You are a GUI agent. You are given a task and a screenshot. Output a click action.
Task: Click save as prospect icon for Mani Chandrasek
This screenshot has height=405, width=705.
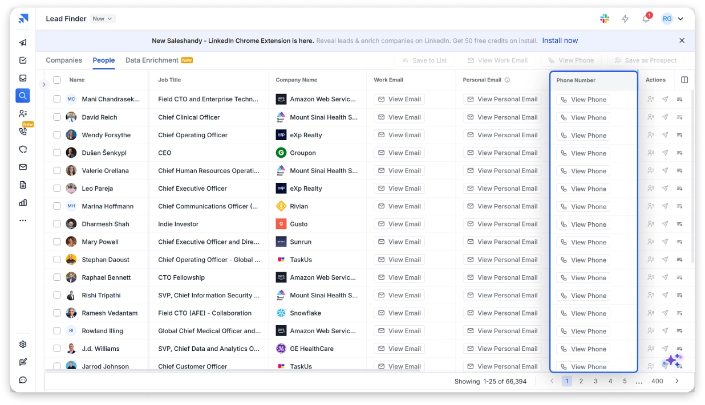651,99
